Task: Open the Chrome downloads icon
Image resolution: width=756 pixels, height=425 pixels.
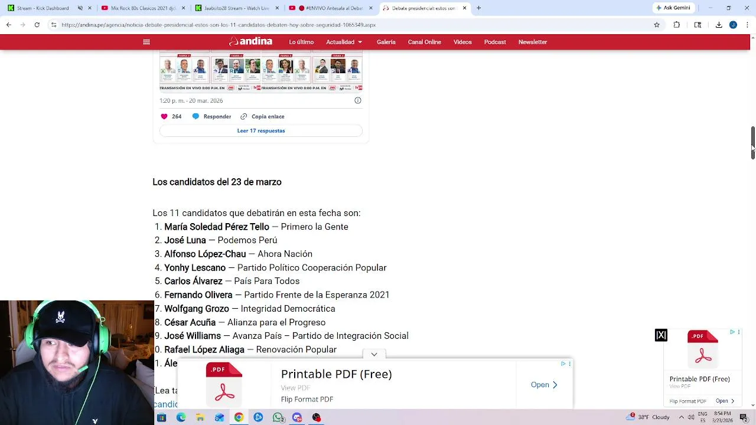Action: pyautogui.click(x=719, y=25)
